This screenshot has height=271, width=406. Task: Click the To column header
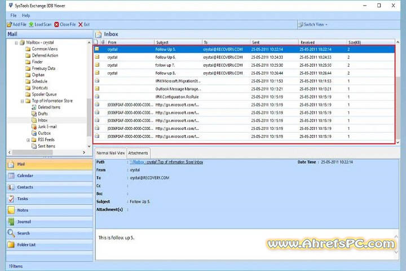(226, 42)
